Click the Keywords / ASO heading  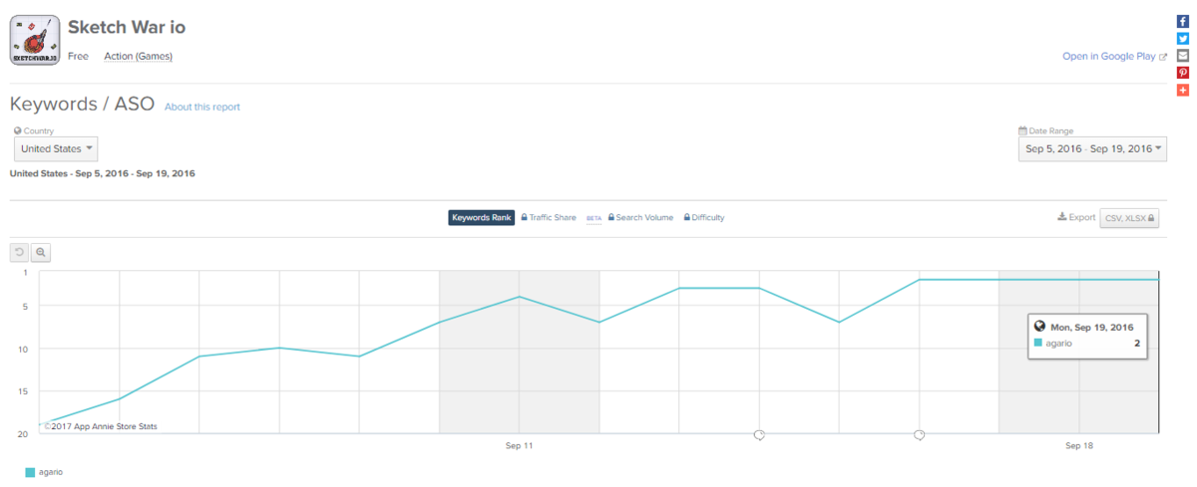tap(82, 104)
